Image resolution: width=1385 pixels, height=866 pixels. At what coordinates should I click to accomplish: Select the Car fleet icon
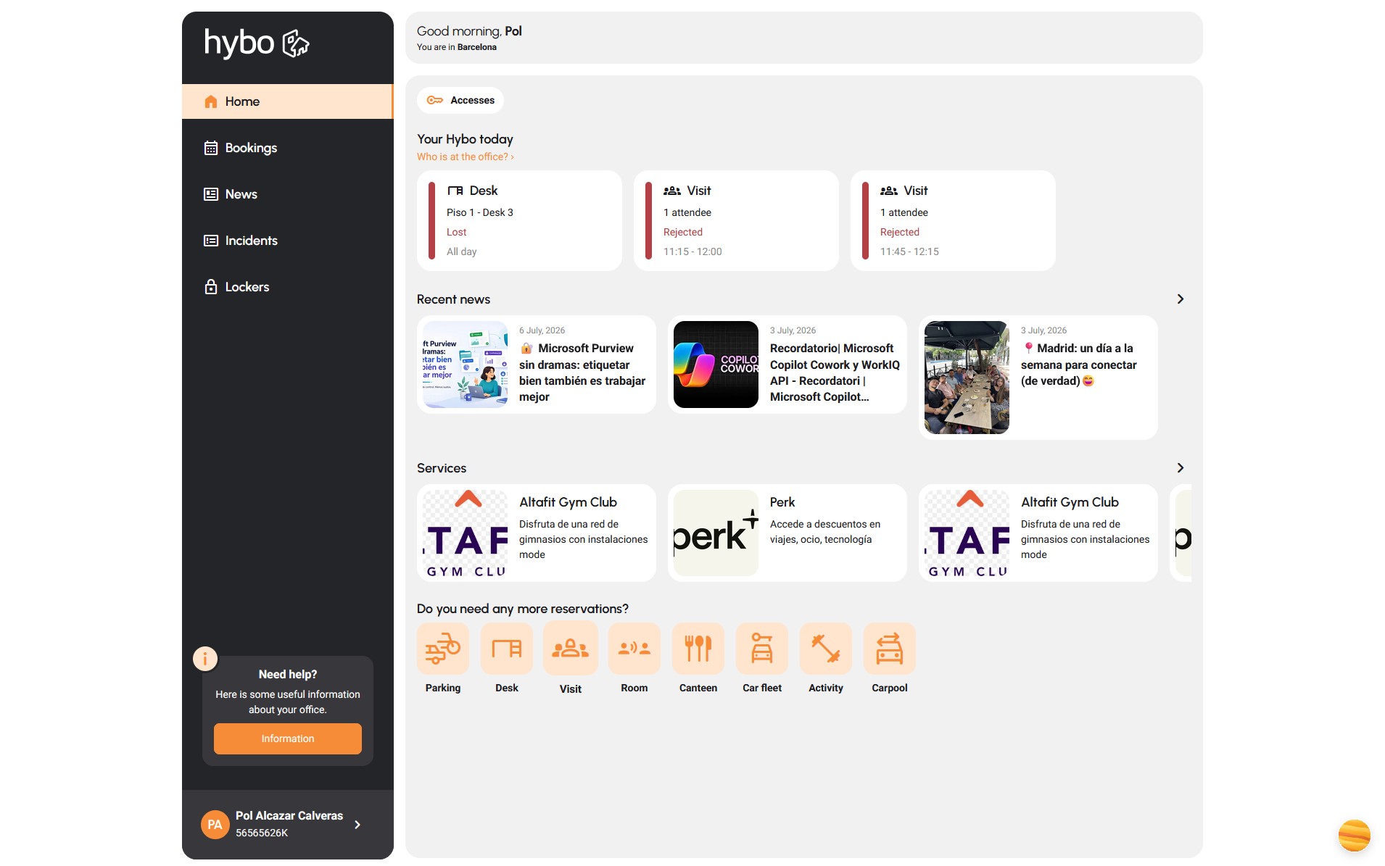tap(761, 649)
